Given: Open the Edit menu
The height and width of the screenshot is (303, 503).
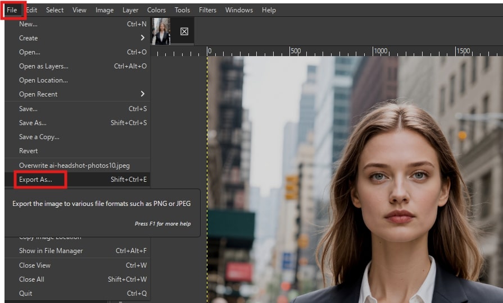Looking at the screenshot, I should coord(31,10).
